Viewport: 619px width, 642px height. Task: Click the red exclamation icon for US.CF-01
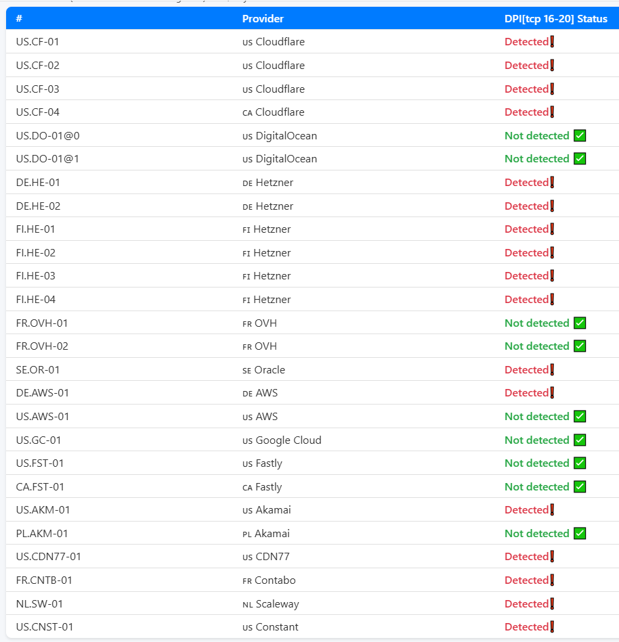(552, 42)
